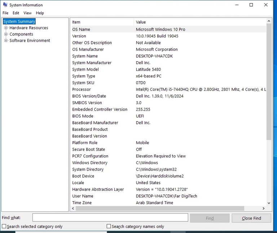The height and width of the screenshot is (233, 277).
Task: Click the UEFI value
Action: coord(140,116)
